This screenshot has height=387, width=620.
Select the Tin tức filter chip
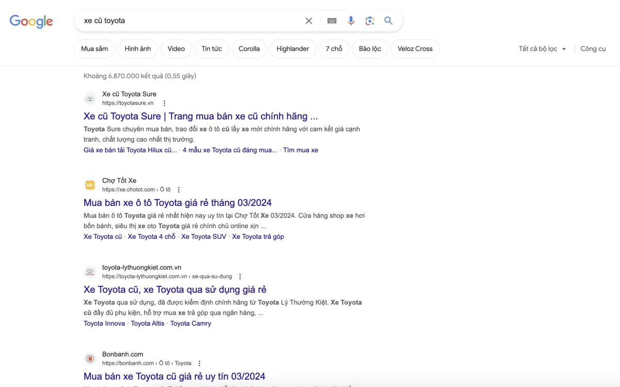(x=212, y=49)
